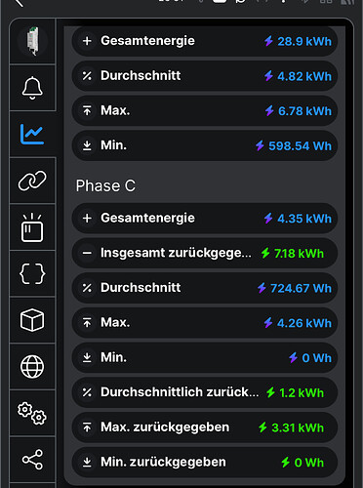Open the double-gear settings tab
The width and height of the screenshot is (363, 488).
click(32, 414)
